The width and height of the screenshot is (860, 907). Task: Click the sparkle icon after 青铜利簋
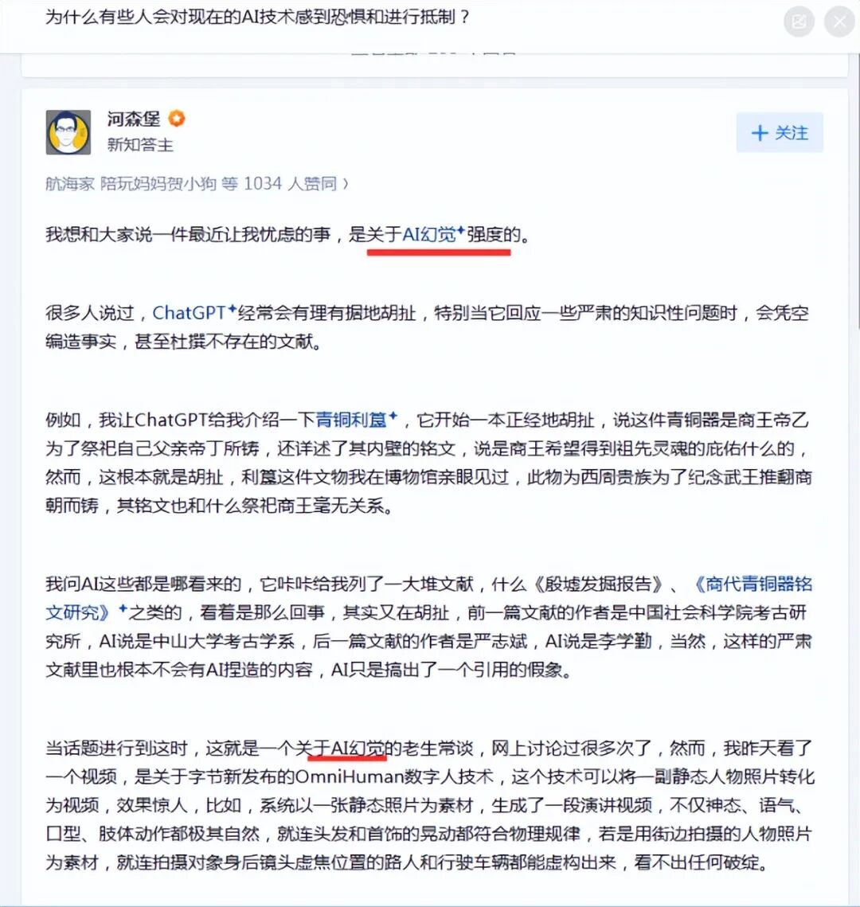(x=393, y=416)
